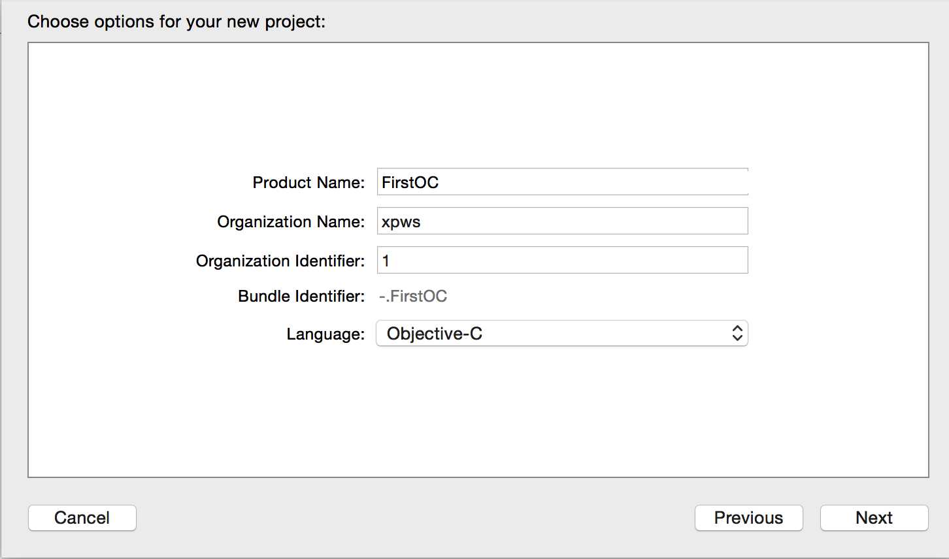The height and width of the screenshot is (559, 949).
Task: Open the Language dropdown menu
Action: point(561,334)
